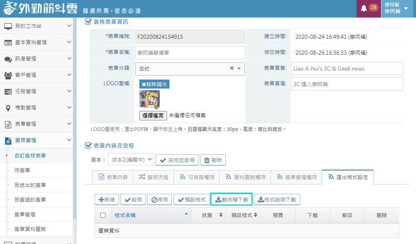Image resolution: width=416 pixels, height=244 pixels.
Task: Open the 版本 version dropdown
Action: point(131,160)
